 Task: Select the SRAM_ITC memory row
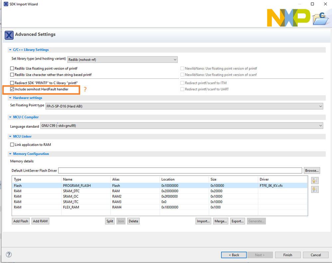(x=160, y=202)
